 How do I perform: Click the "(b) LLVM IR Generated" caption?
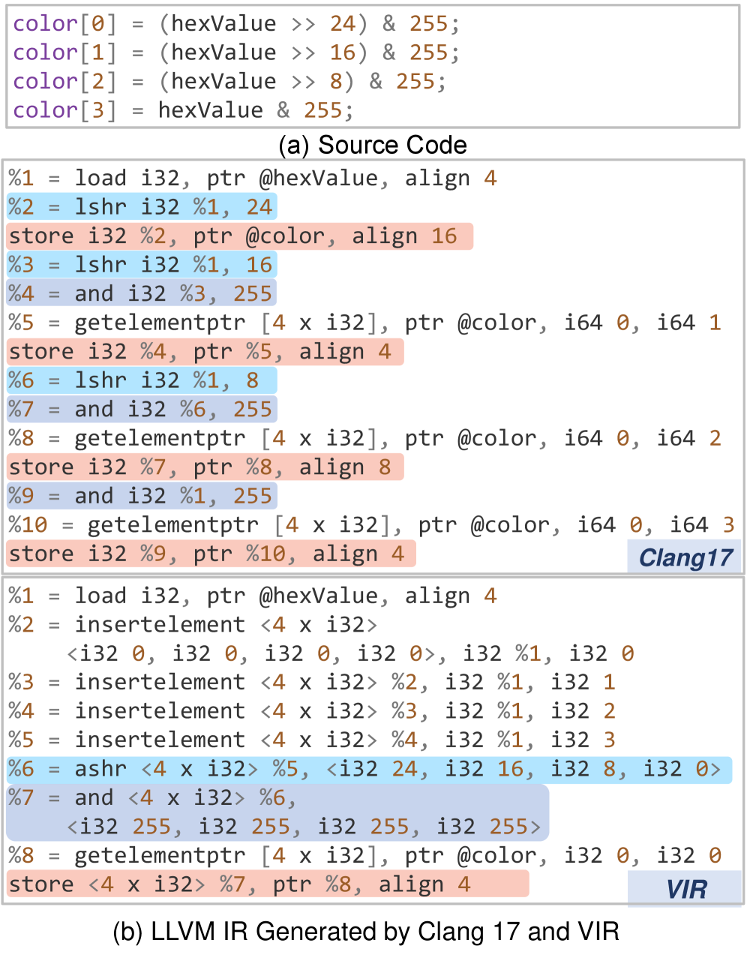click(x=366, y=932)
